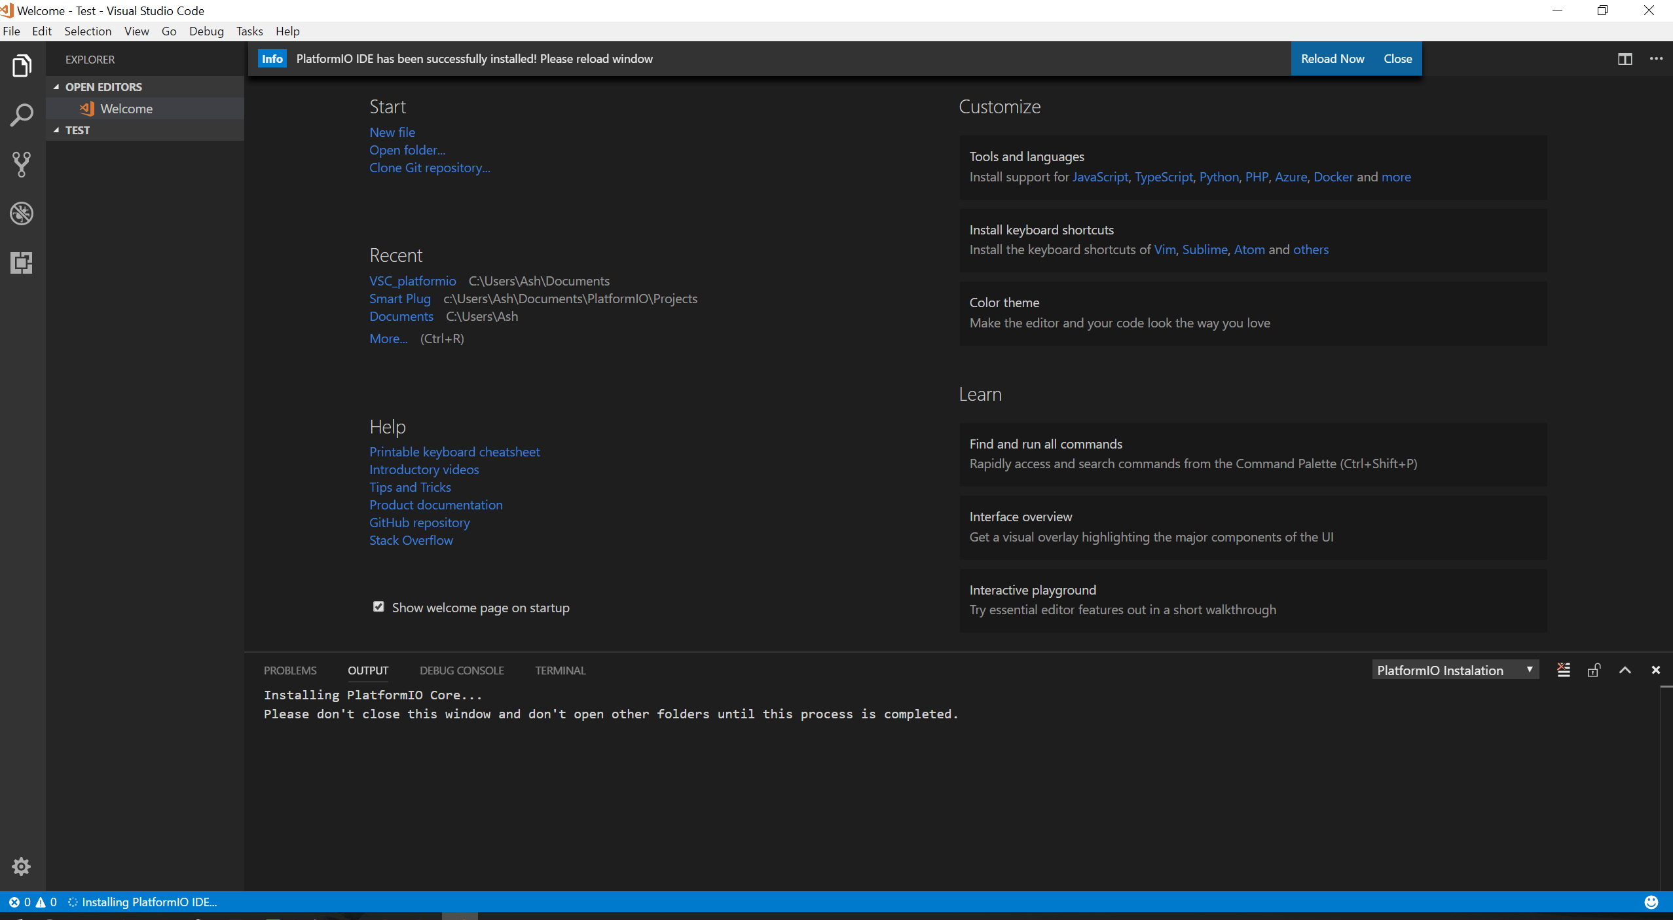The height and width of the screenshot is (920, 1673).
Task: Open the Tasks menu
Action: click(x=249, y=31)
